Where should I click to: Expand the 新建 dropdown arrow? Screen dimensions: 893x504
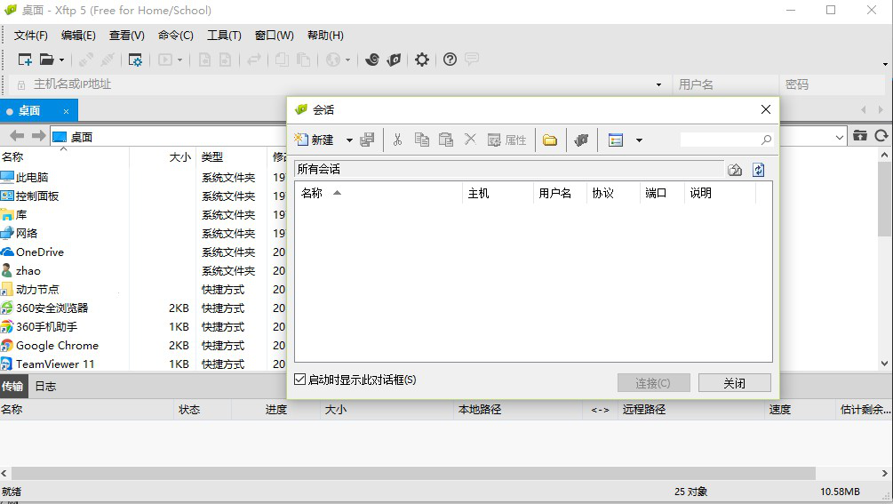pyautogui.click(x=349, y=140)
